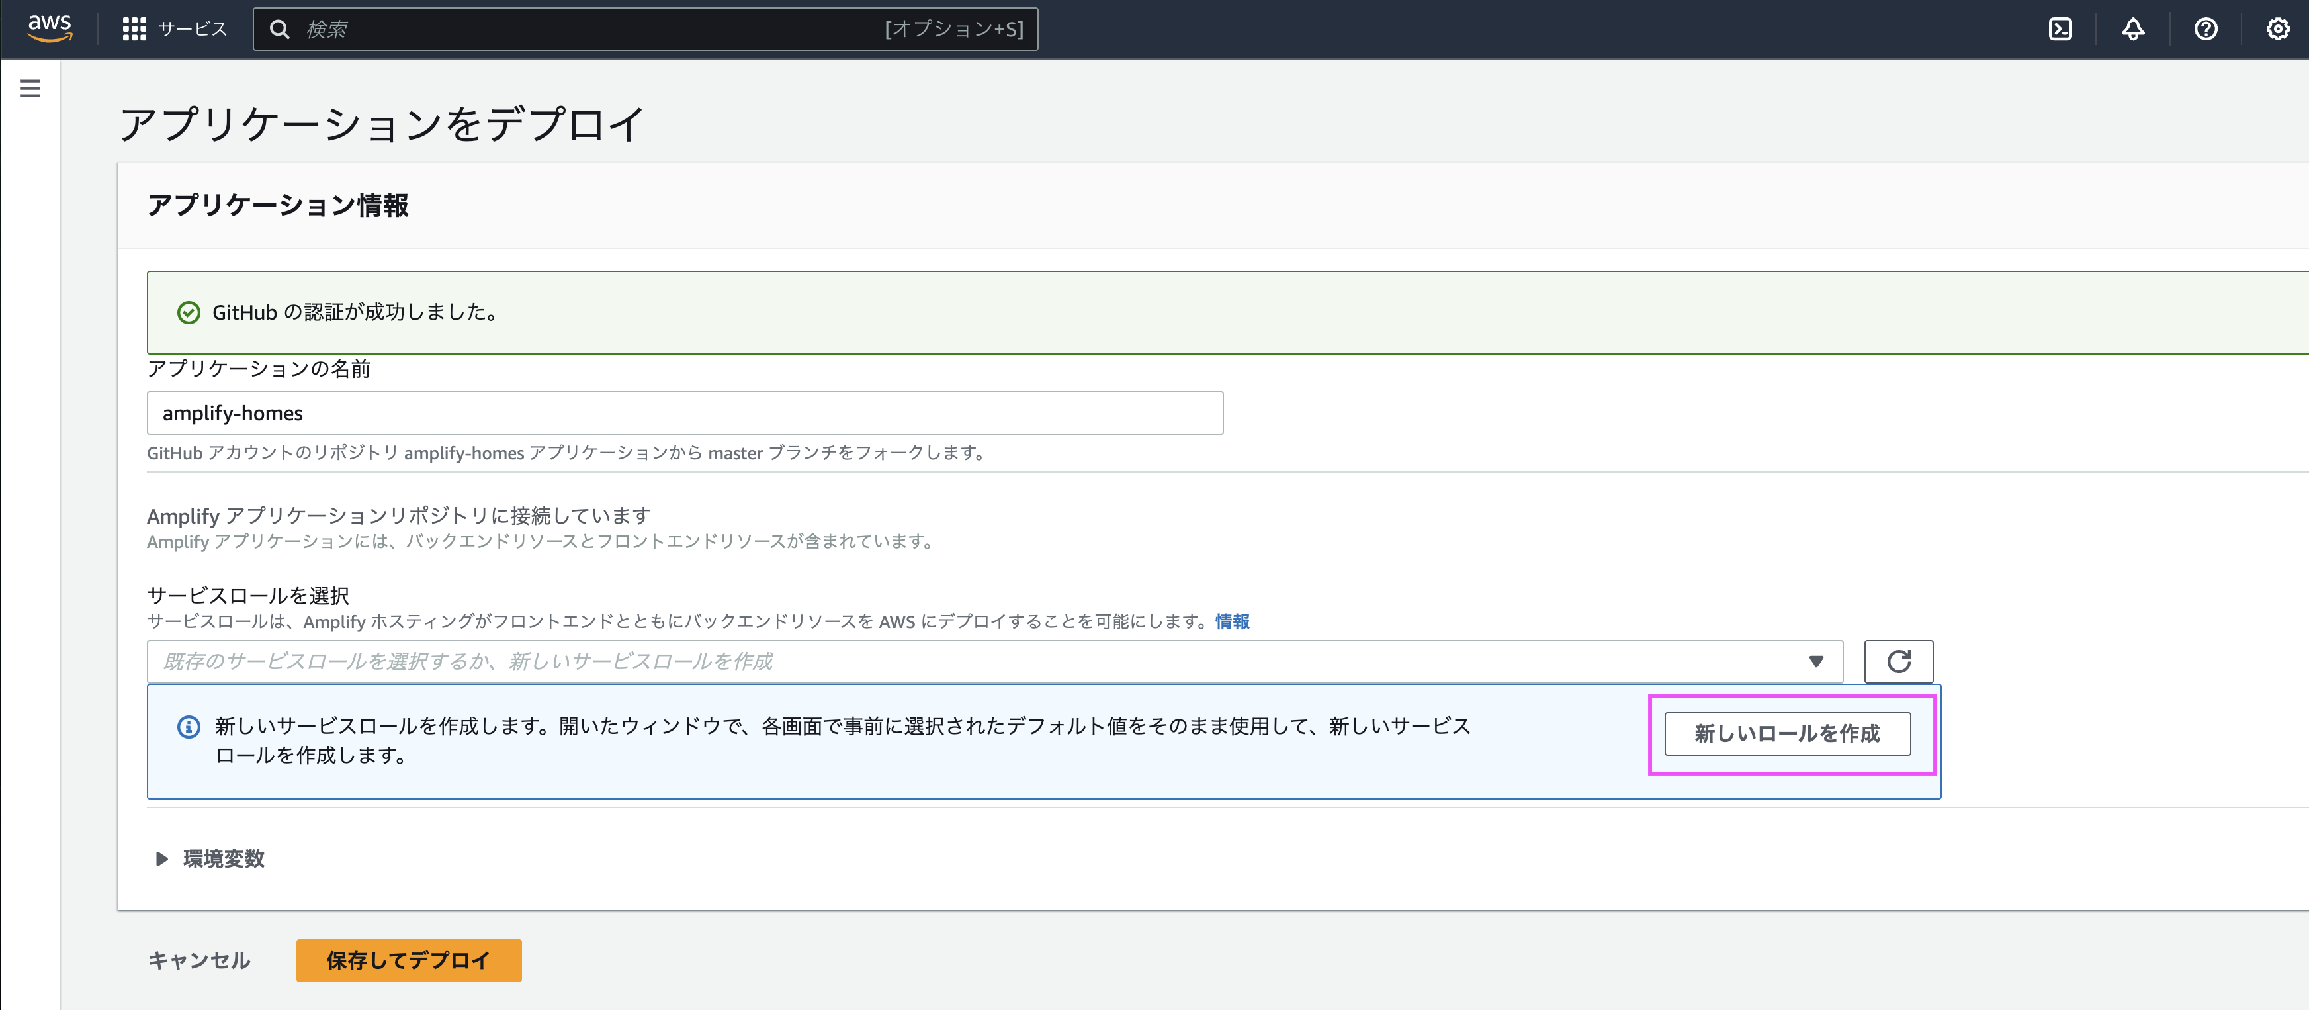Open the notifications bell
The image size is (2309, 1010).
click(2134, 28)
